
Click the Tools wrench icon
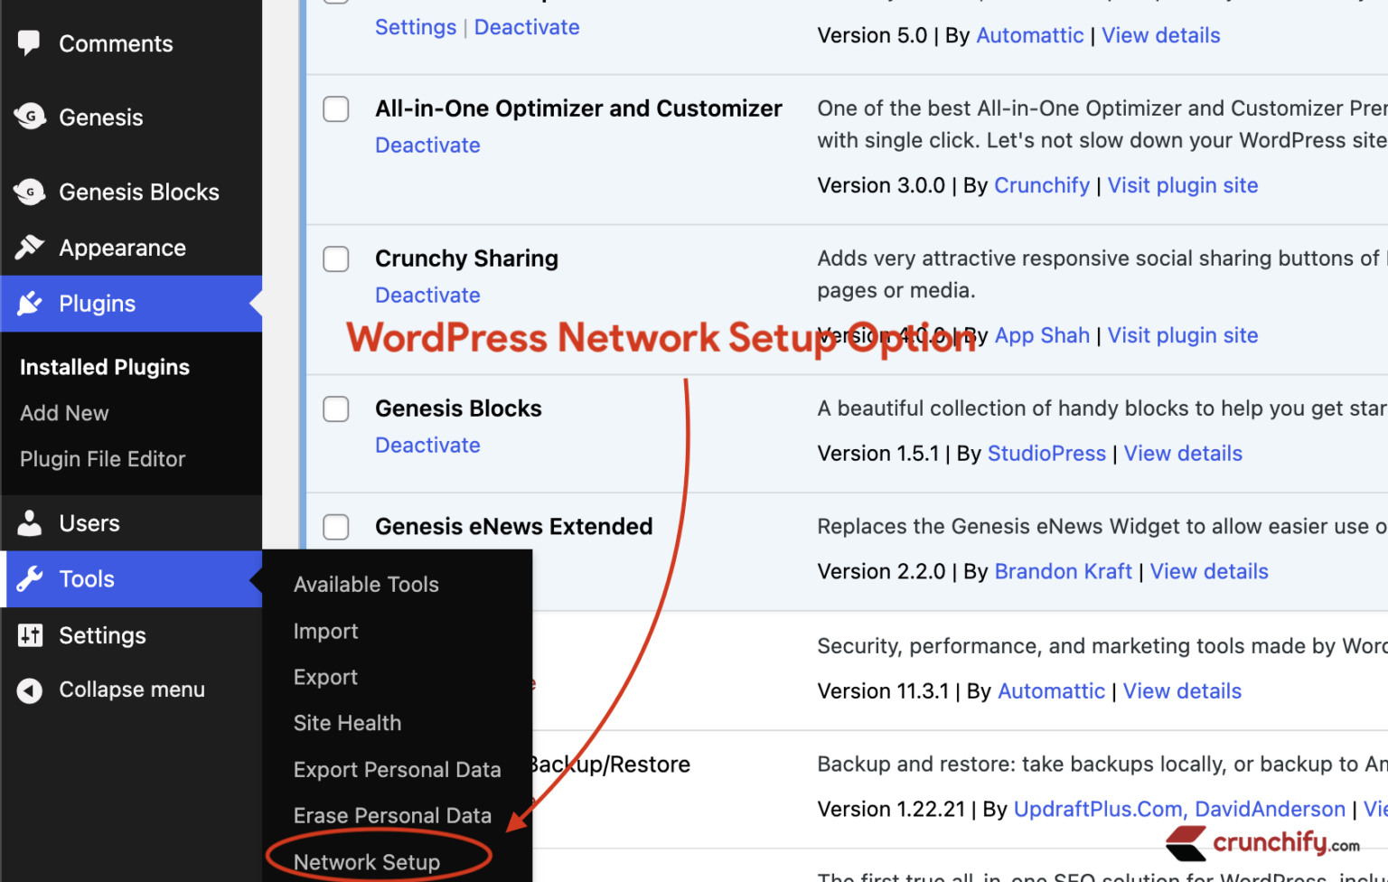[30, 578]
